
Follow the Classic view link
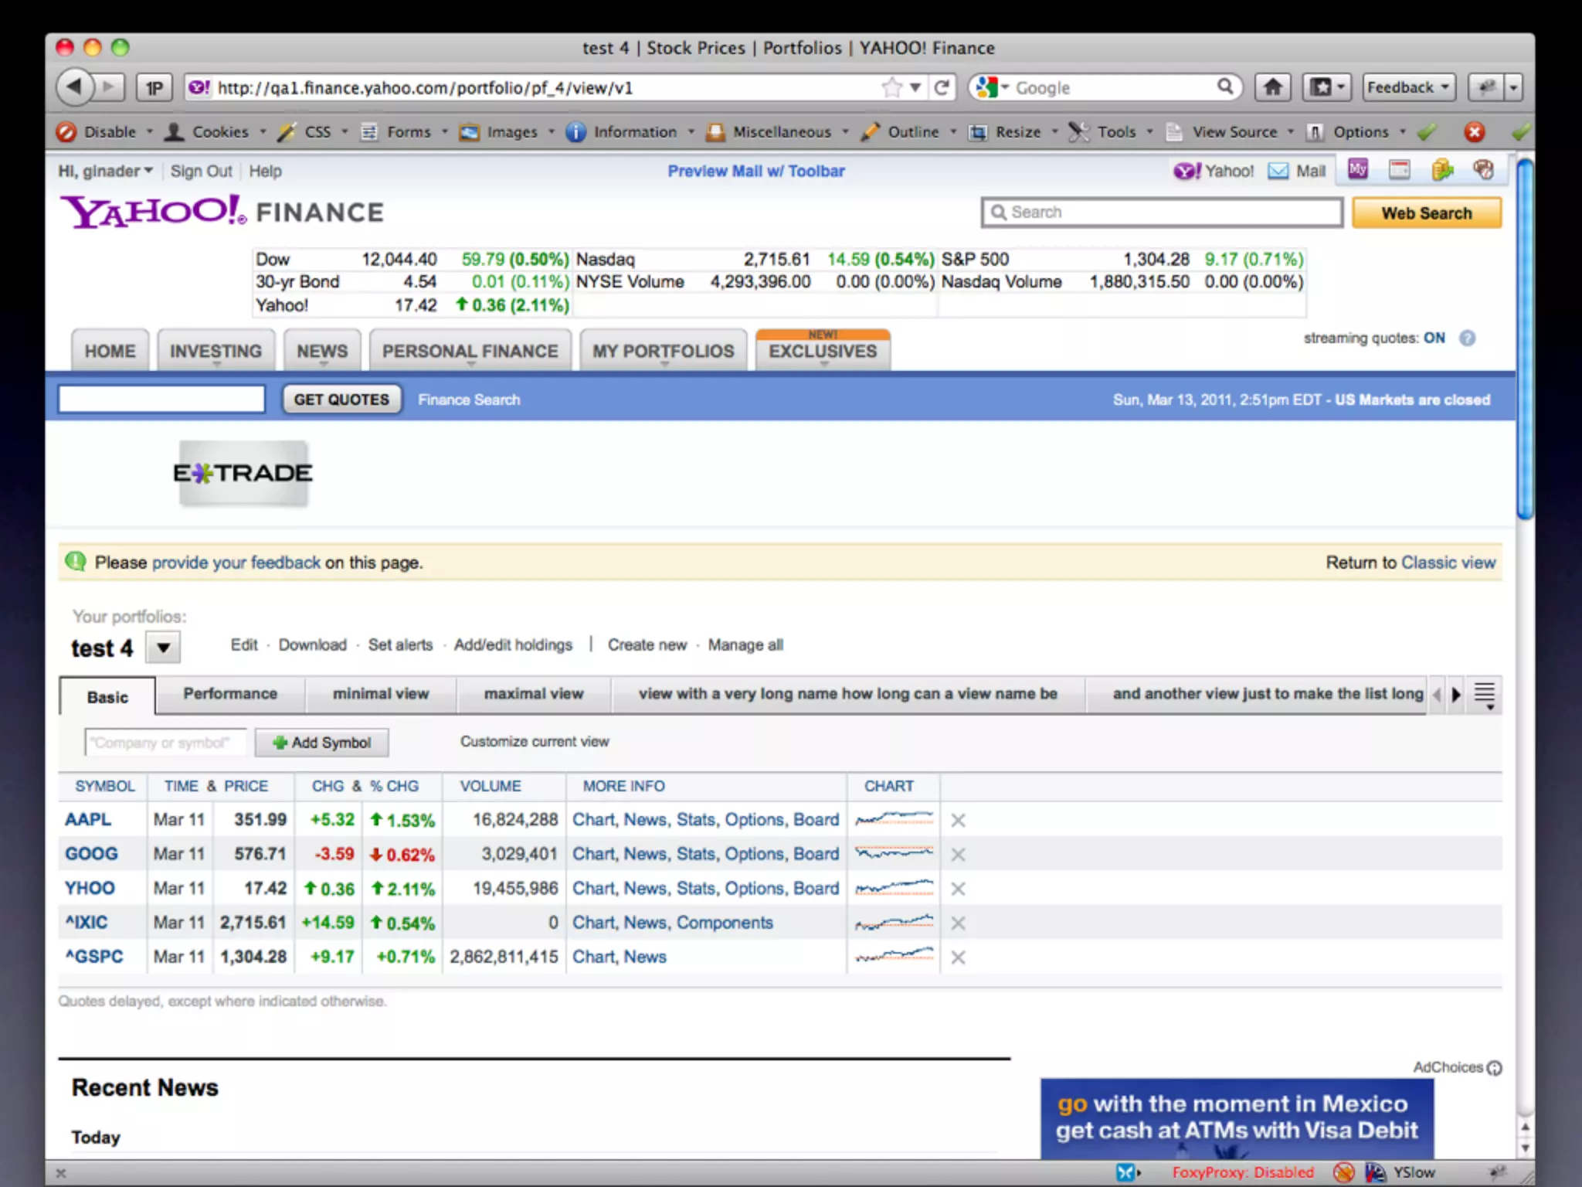[x=1448, y=563]
